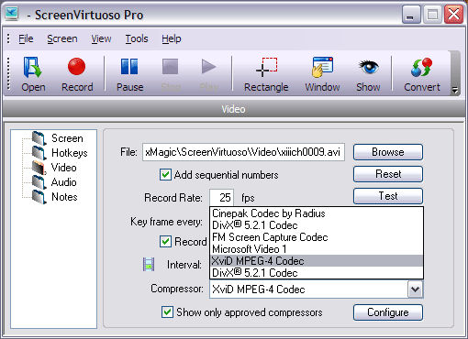Select the Audio item in the sidebar tree
The width and height of the screenshot is (468, 339).
coord(63,182)
